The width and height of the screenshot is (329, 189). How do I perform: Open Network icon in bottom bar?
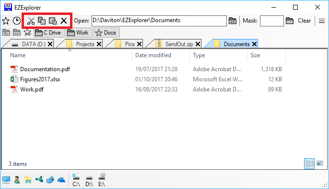[50, 180]
